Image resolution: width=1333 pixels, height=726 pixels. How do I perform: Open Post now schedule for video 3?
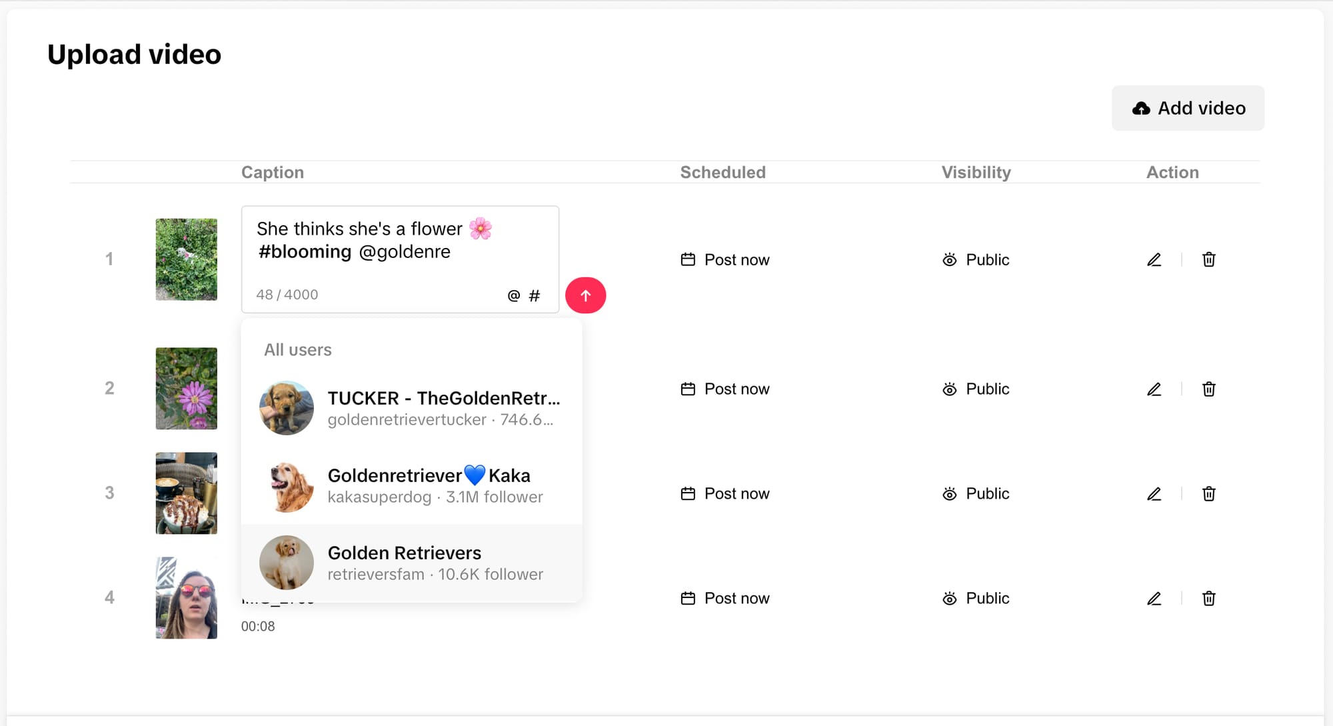[725, 493]
